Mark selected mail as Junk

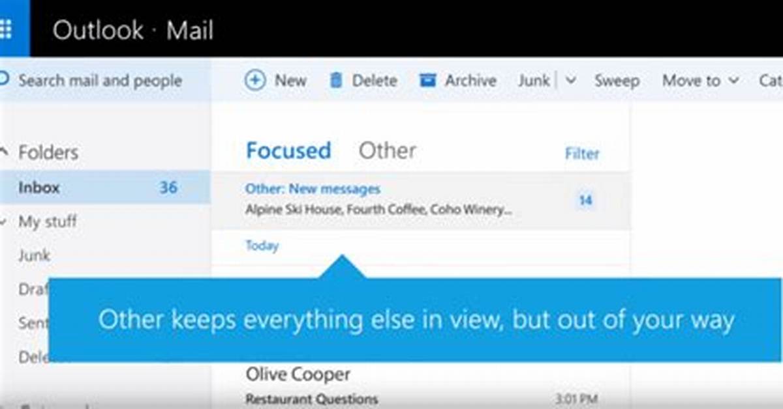pyautogui.click(x=534, y=81)
